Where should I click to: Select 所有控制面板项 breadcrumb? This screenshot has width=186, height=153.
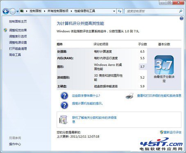tap(58, 11)
